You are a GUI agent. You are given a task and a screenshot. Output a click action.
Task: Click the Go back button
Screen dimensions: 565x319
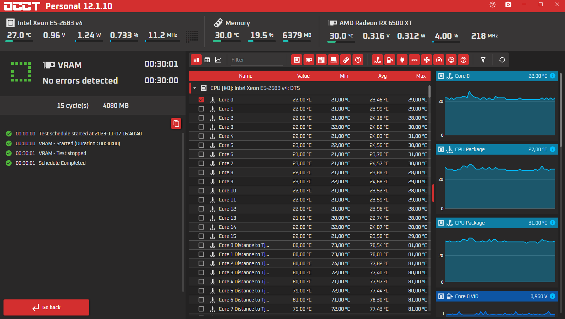pyautogui.click(x=46, y=307)
